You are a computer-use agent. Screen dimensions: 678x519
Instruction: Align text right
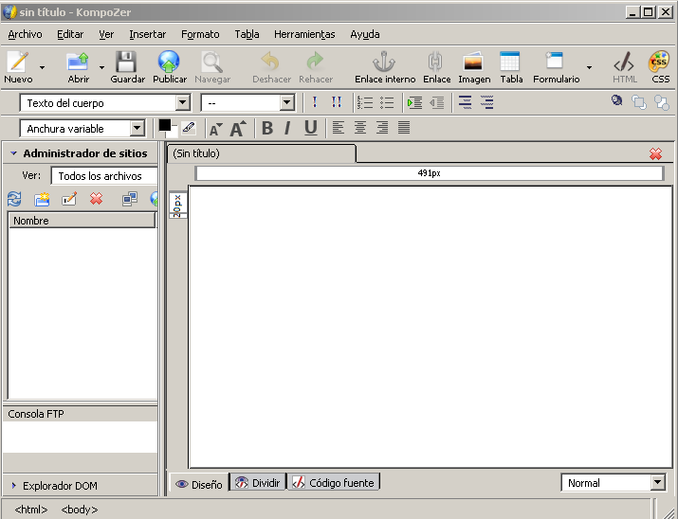click(382, 127)
